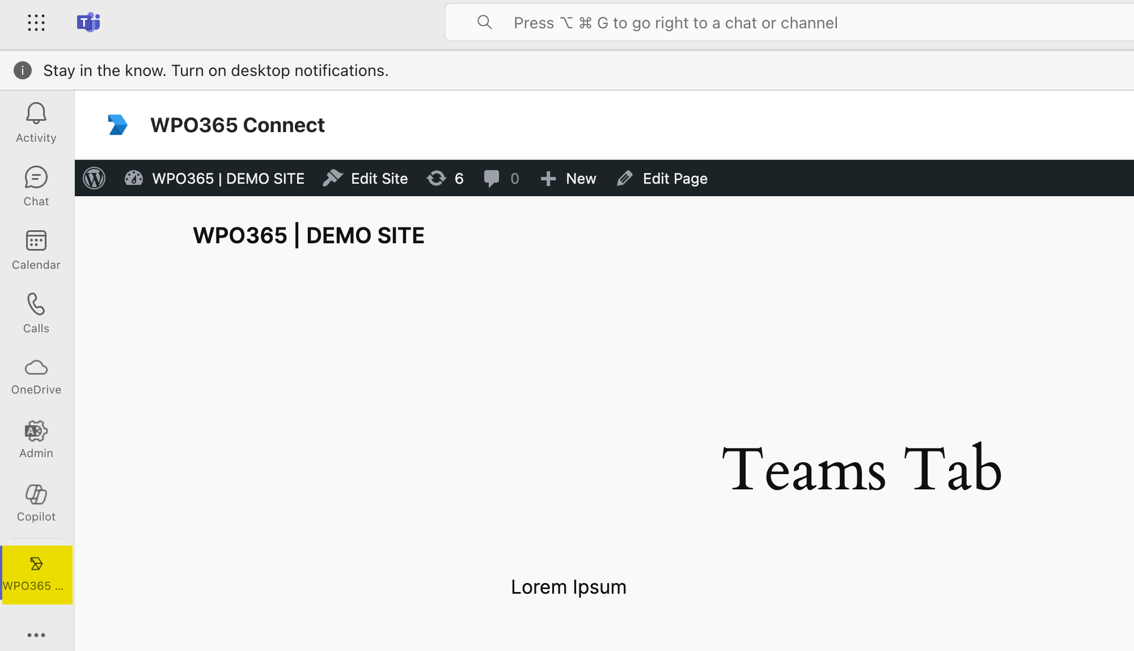Open the Activity feed
Image resolution: width=1134 pixels, height=651 pixels.
(36, 122)
